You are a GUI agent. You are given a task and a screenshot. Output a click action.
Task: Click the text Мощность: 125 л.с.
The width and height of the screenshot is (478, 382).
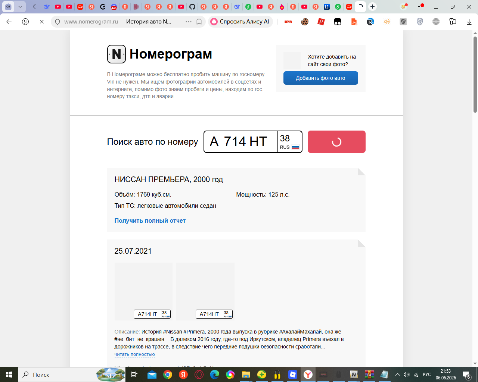click(x=263, y=194)
